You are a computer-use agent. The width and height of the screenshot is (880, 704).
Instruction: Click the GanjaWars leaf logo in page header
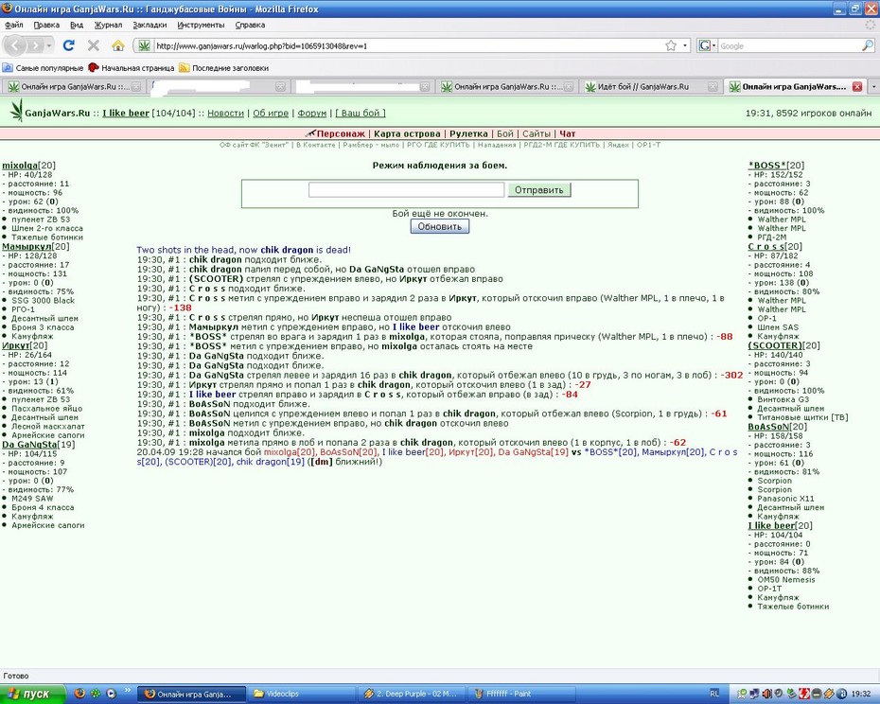click(x=17, y=111)
